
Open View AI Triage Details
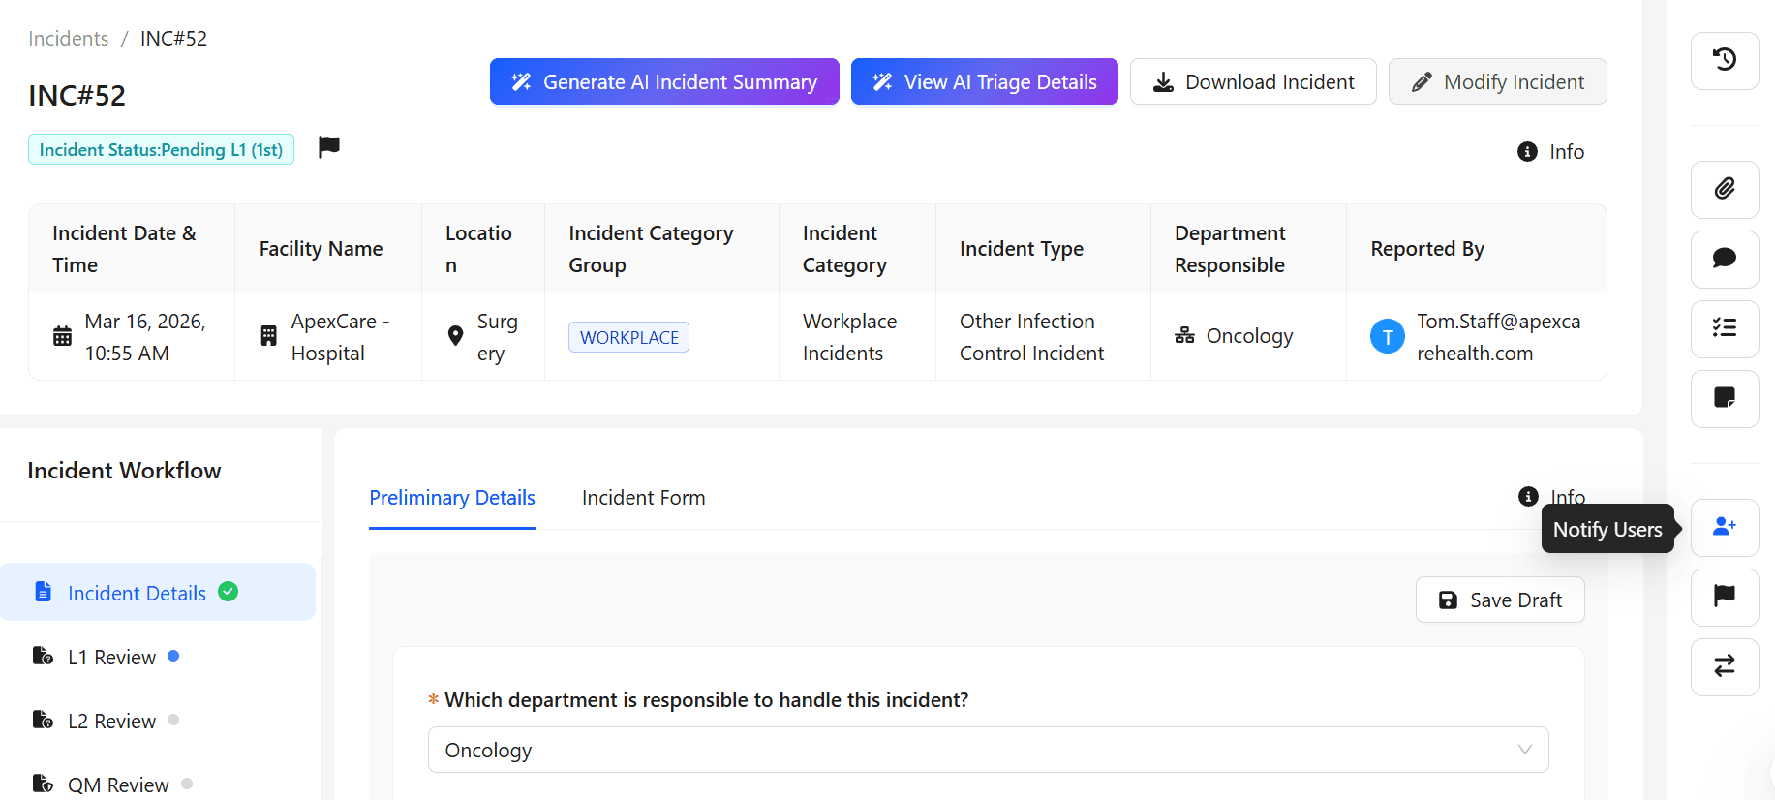[984, 82]
